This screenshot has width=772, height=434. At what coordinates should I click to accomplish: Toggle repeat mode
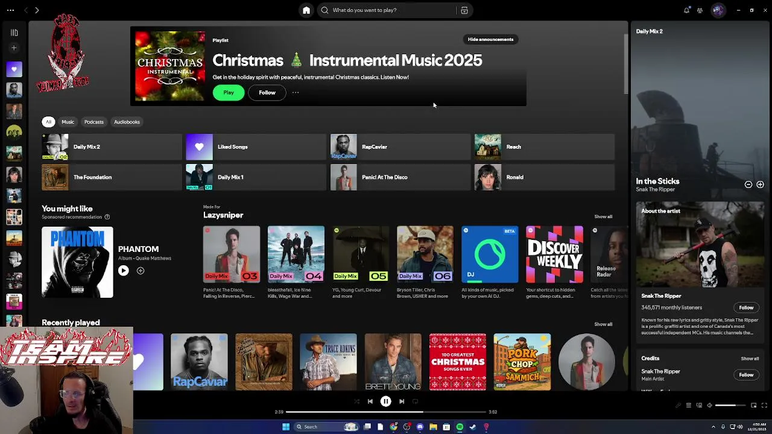pyautogui.click(x=415, y=401)
